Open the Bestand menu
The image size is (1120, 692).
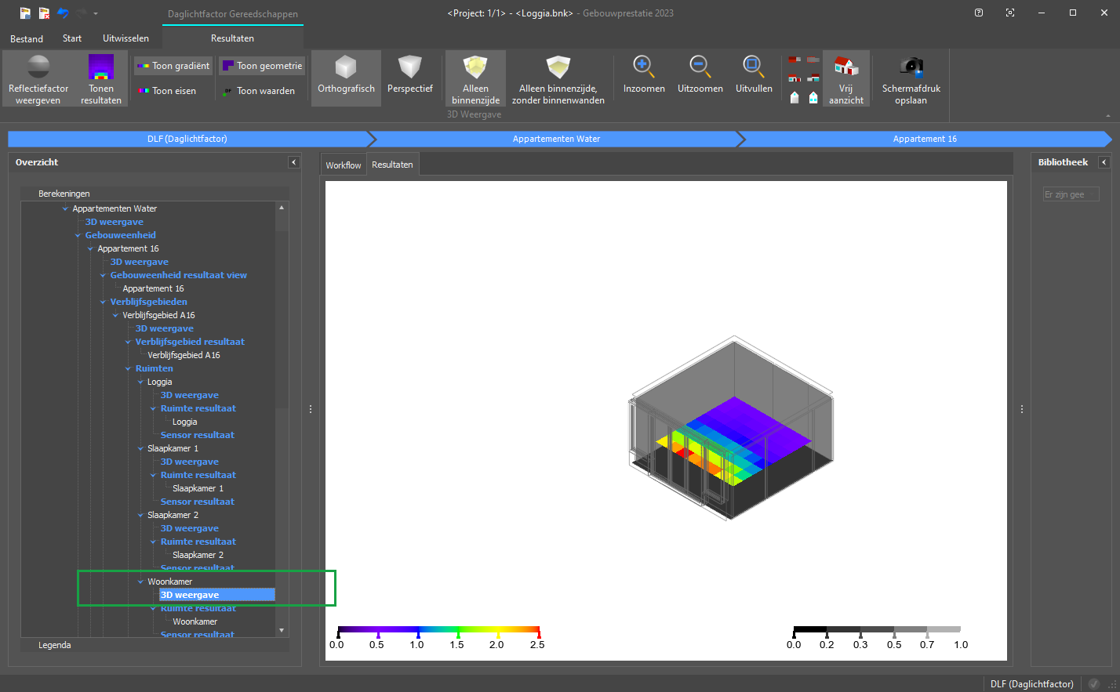[x=27, y=38]
